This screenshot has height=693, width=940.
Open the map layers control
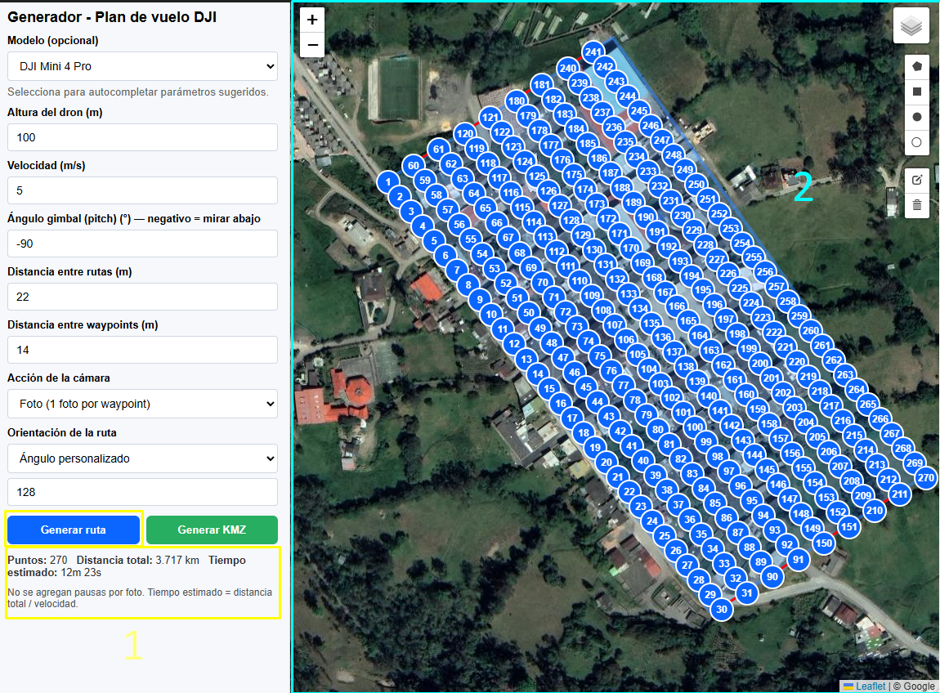911,25
